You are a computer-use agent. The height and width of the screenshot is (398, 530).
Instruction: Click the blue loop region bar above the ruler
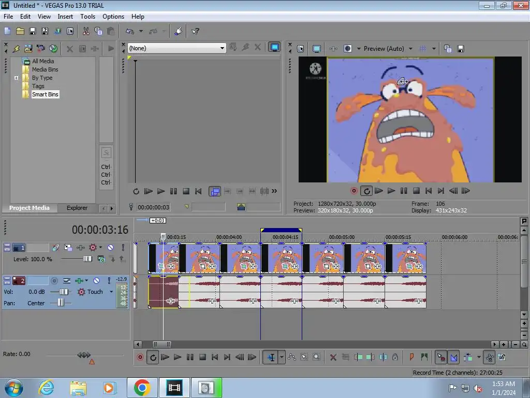pos(281,230)
